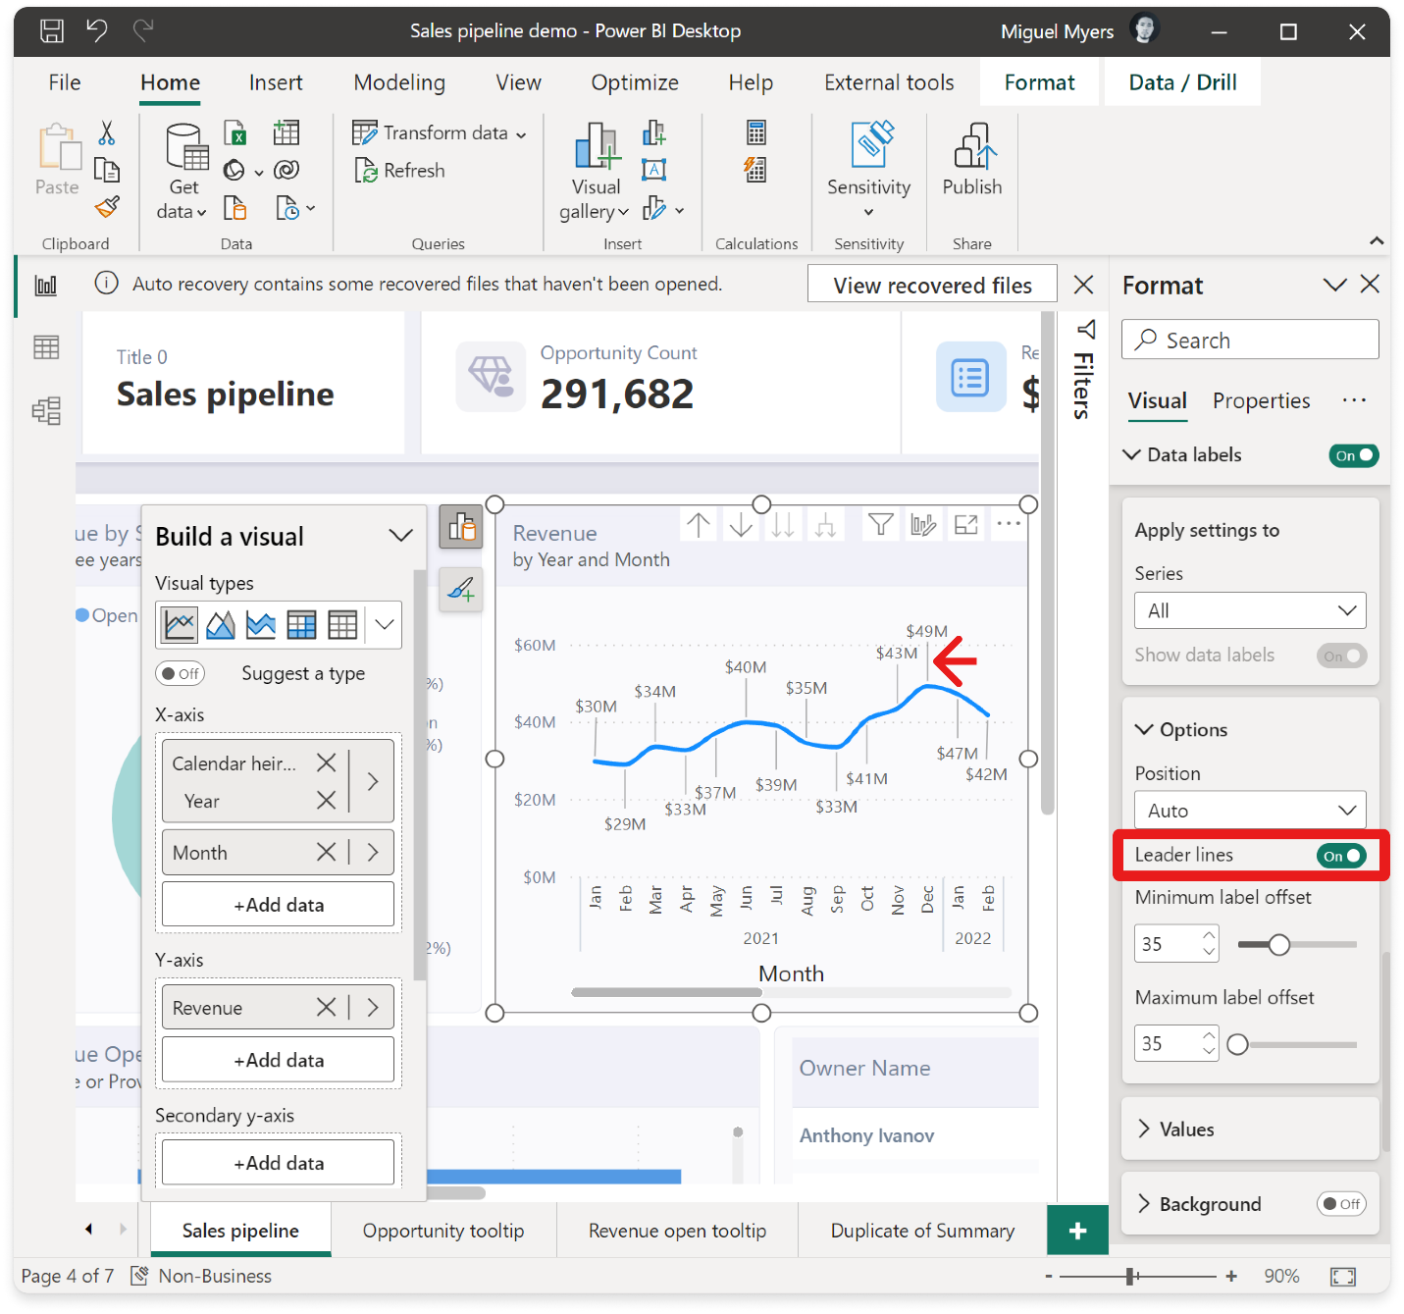Click +Add data under X-axis
The image size is (1404, 1314).
tap(279, 905)
